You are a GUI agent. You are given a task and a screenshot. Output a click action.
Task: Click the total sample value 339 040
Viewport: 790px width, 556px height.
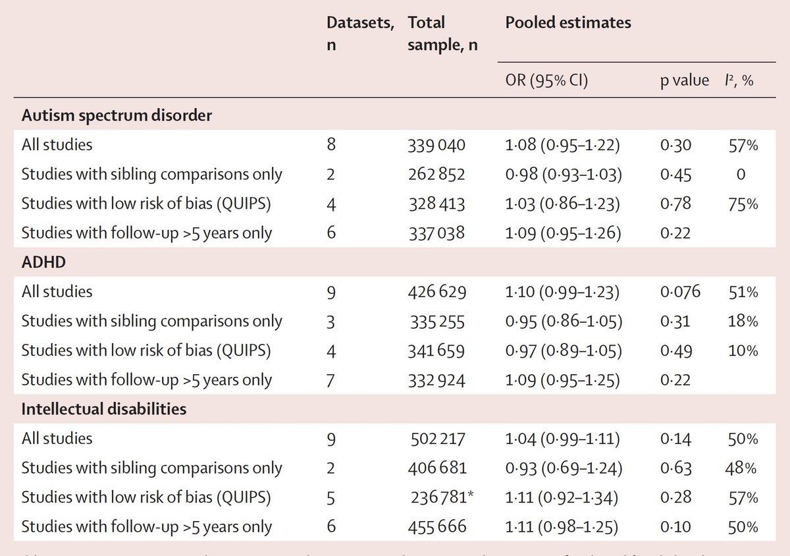[x=436, y=145]
